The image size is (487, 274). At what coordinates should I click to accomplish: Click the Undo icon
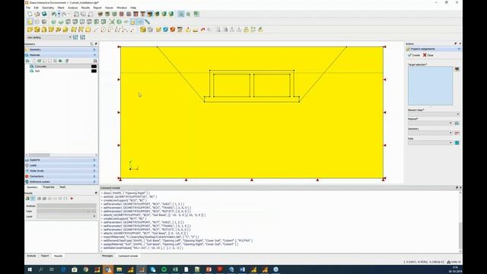coord(54,14)
